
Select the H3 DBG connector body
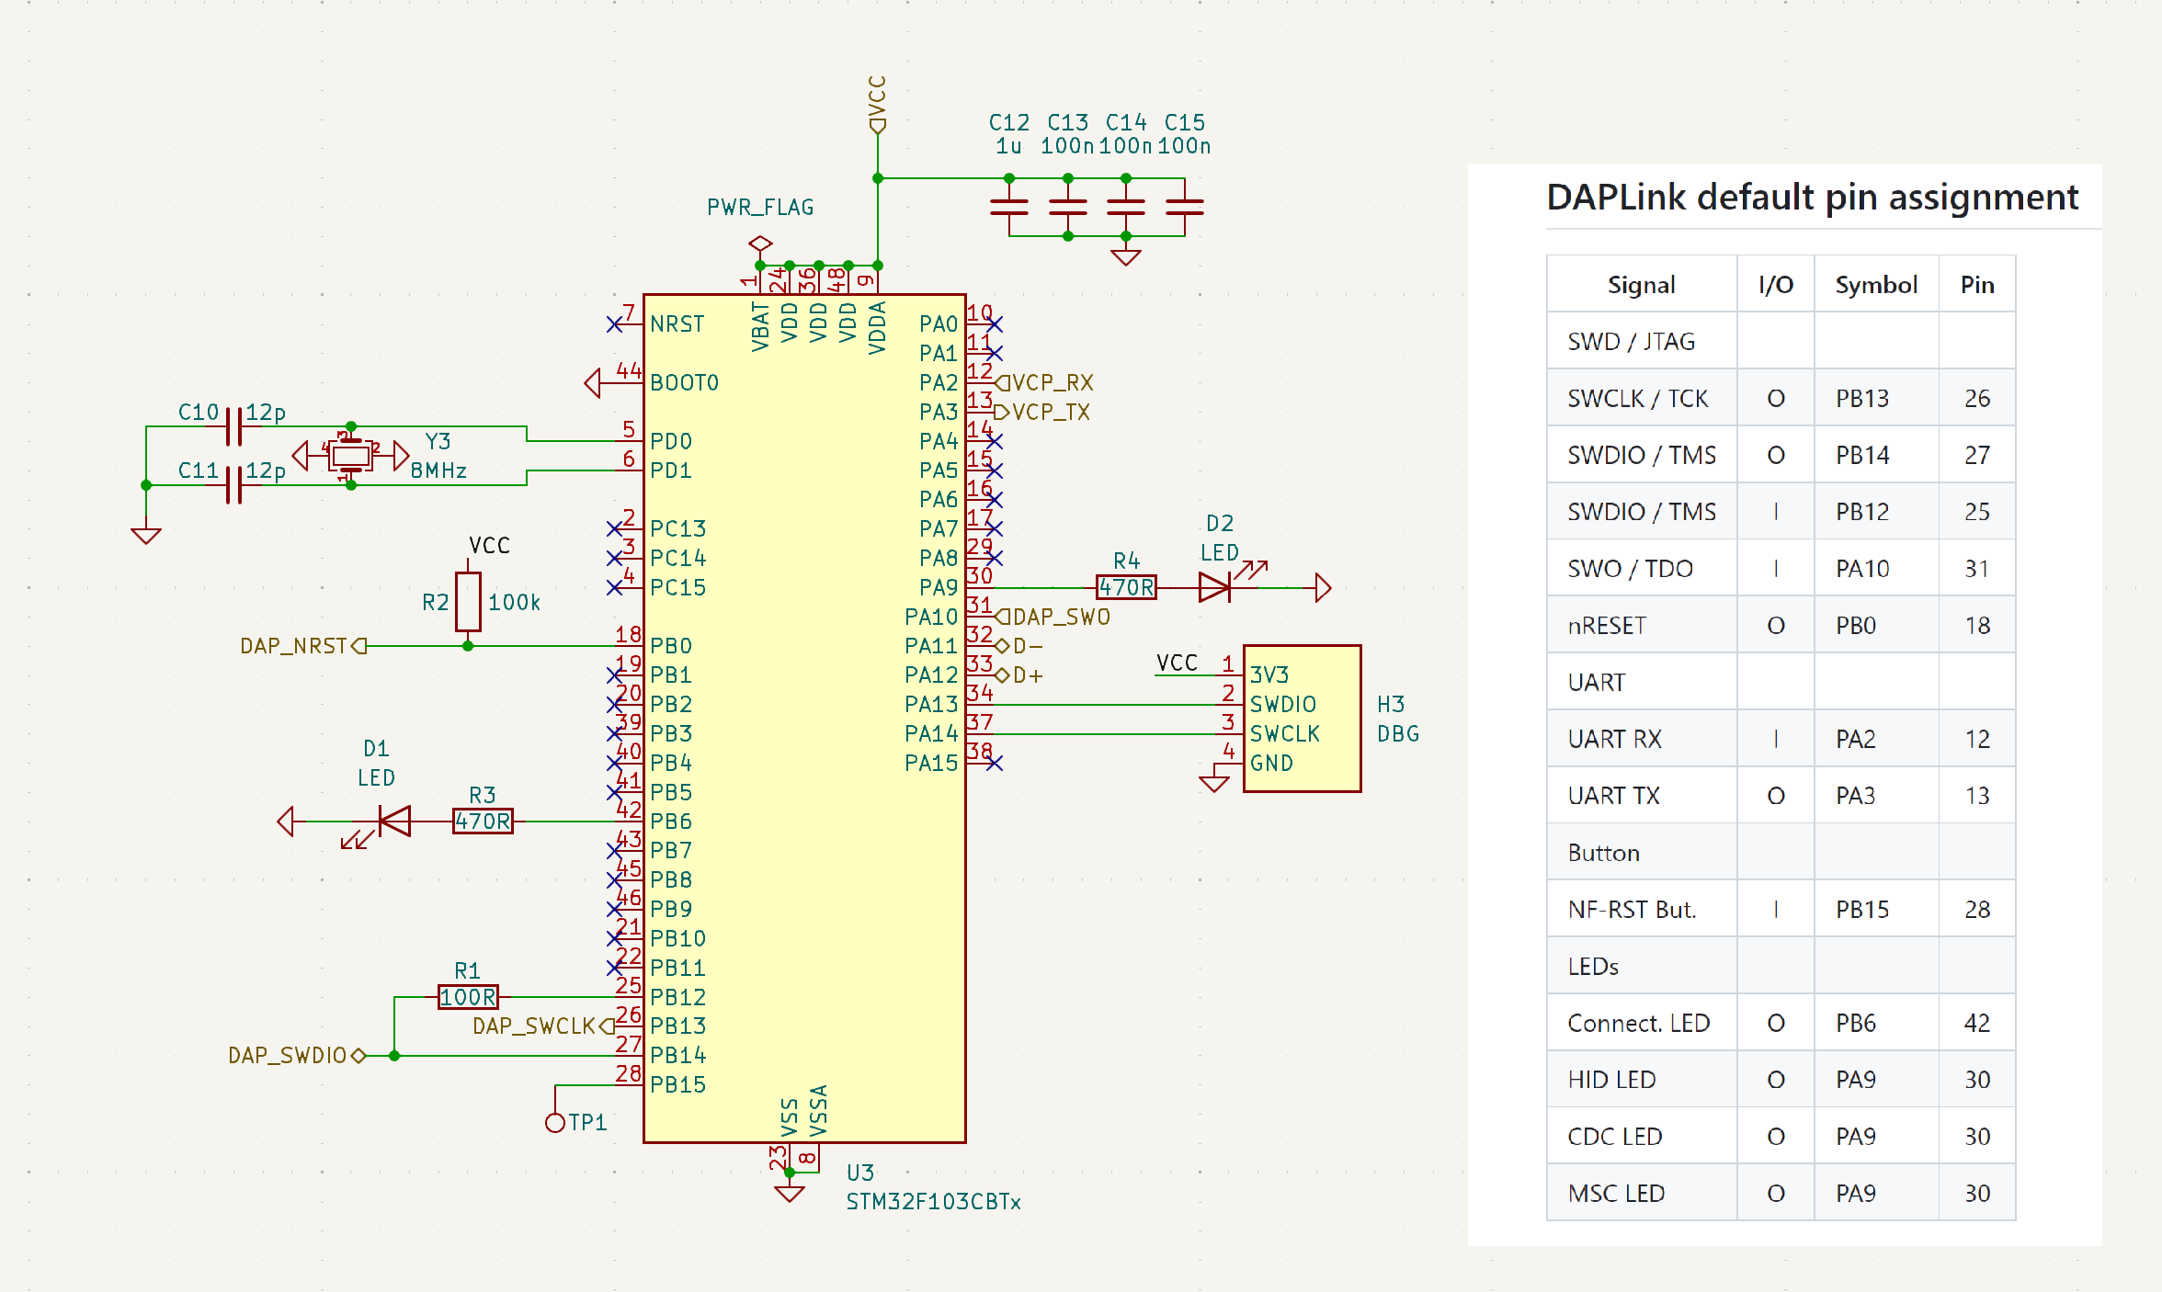tap(1302, 719)
